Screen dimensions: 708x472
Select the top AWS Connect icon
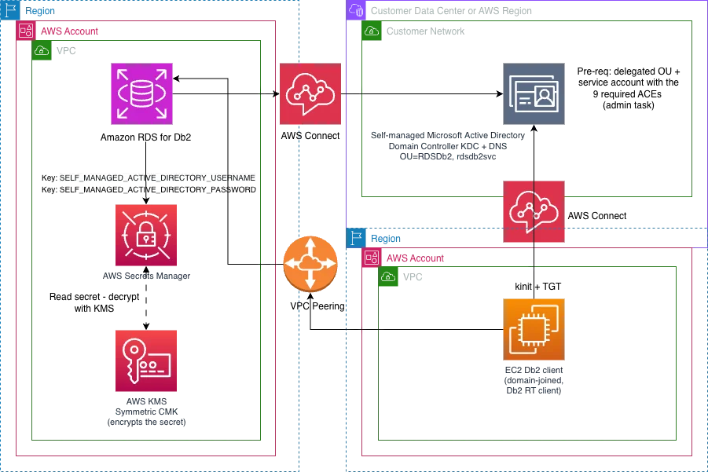click(x=310, y=94)
